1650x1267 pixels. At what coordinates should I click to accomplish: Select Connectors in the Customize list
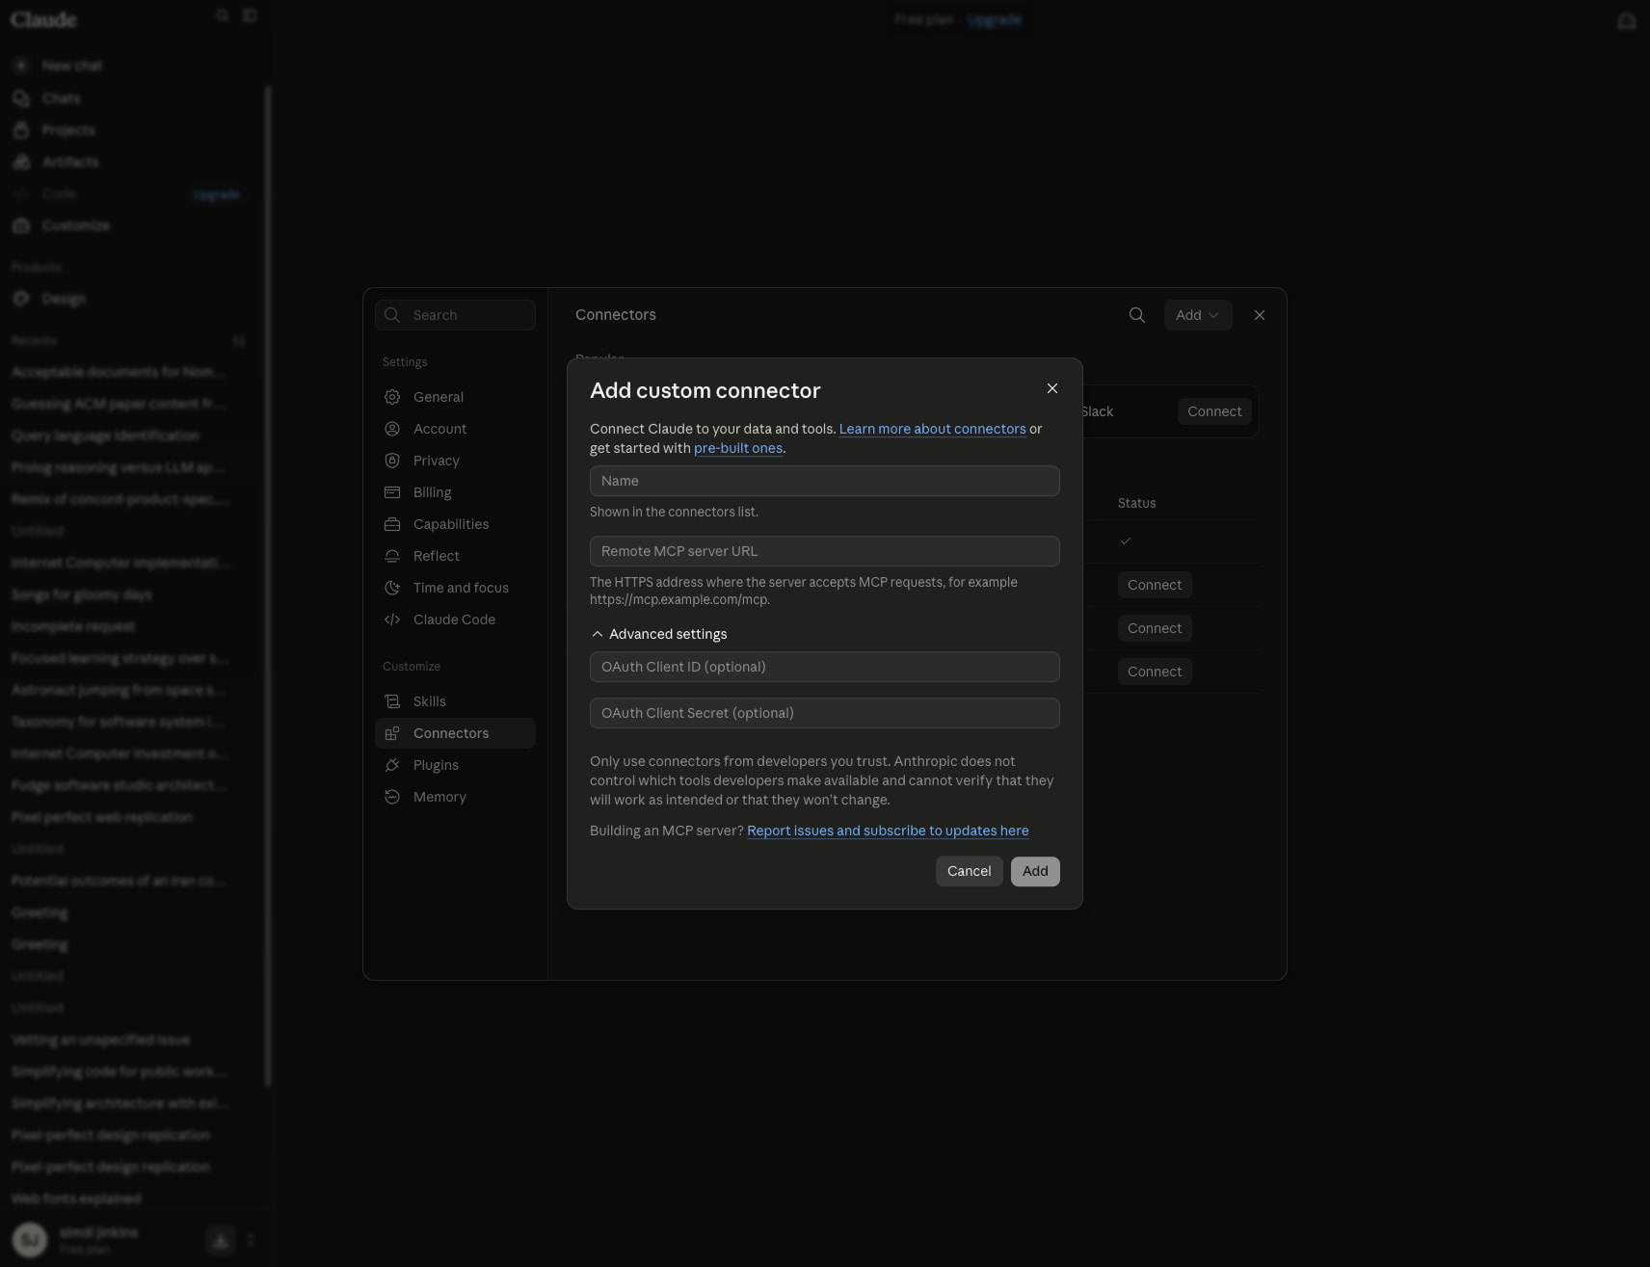click(455, 733)
